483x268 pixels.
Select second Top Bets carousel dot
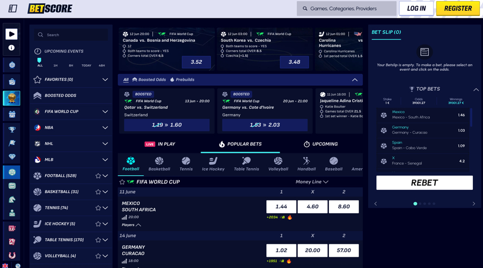click(420, 204)
